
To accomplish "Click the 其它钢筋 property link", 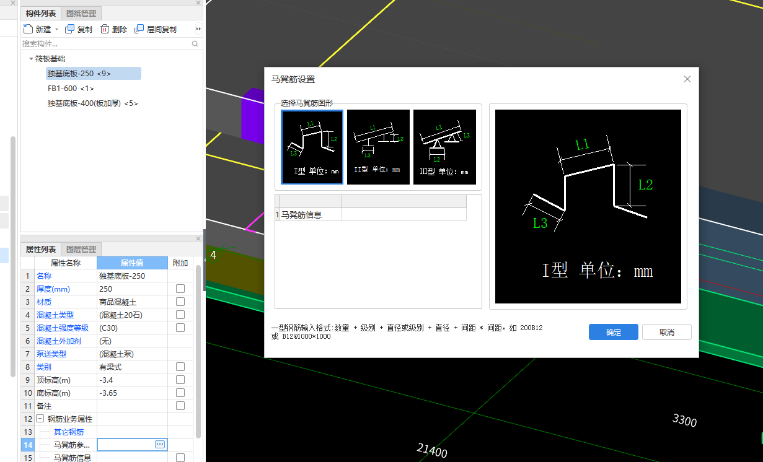I will [x=68, y=432].
